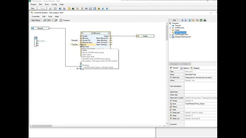Image resolution: width=246 pixels, height=138 pixels.
Task: Select the highlighted AlarmHighTemp tree item
Action: click(180, 32)
